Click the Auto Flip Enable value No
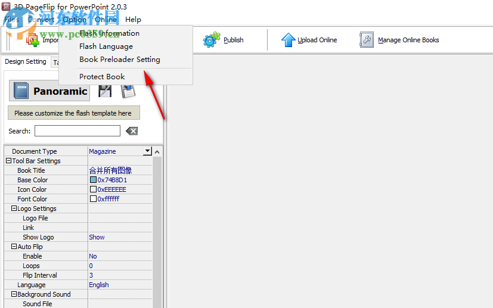The image size is (493, 308). [93, 256]
